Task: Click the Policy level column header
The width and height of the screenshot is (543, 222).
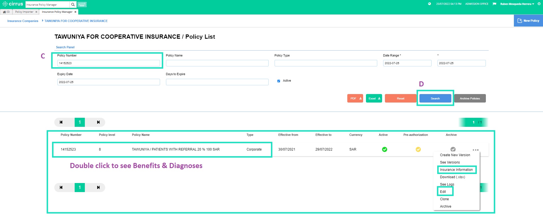Action: [107, 135]
